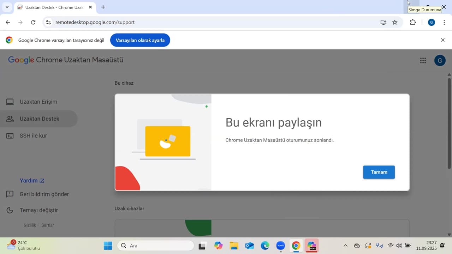
Task: Click Temayı değiştir to switch theme
Action: (x=39, y=210)
